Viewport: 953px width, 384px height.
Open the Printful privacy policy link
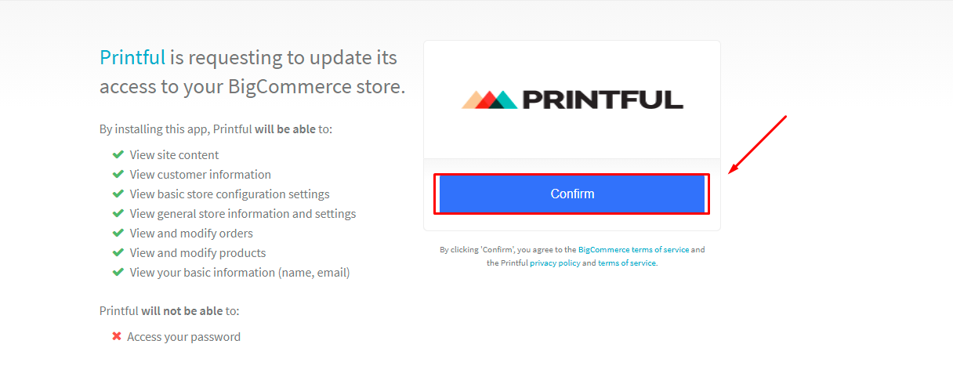pos(555,263)
